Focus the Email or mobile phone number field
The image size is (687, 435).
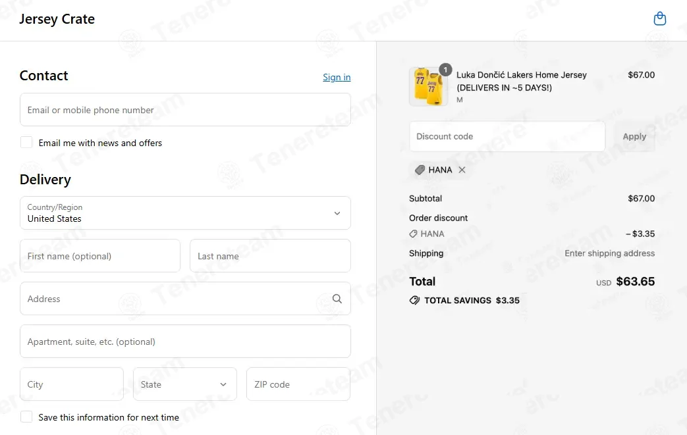185,110
